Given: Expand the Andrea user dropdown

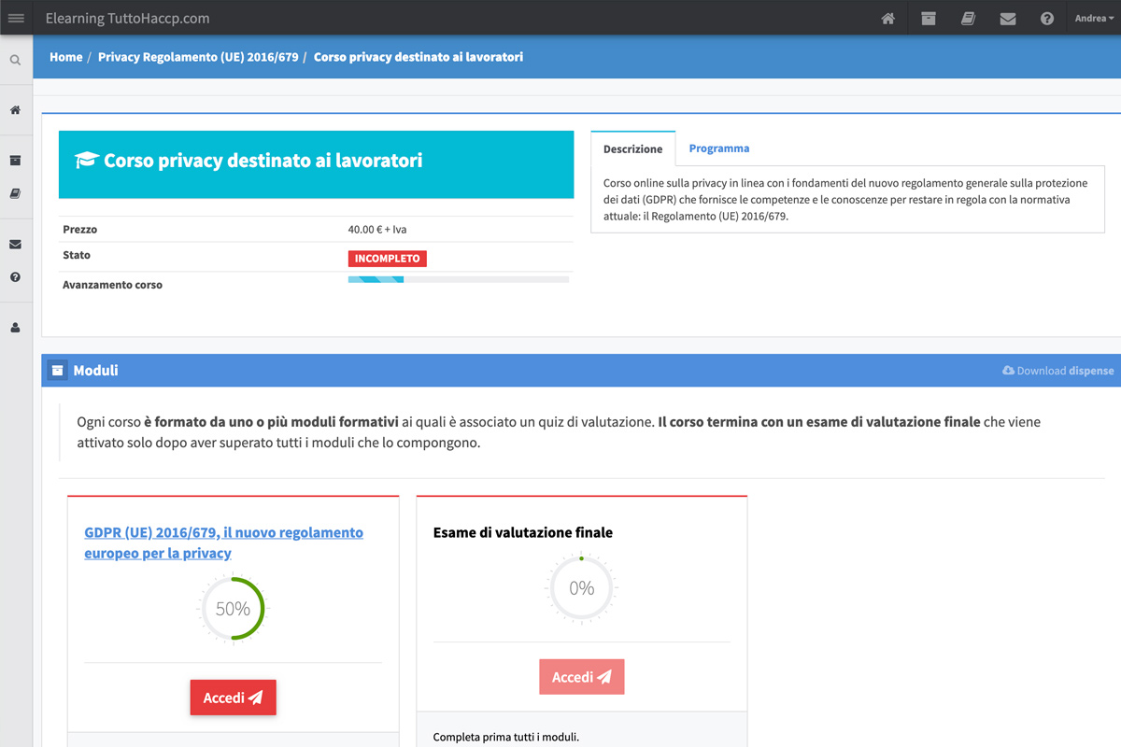Looking at the screenshot, I should pos(1094,19).
